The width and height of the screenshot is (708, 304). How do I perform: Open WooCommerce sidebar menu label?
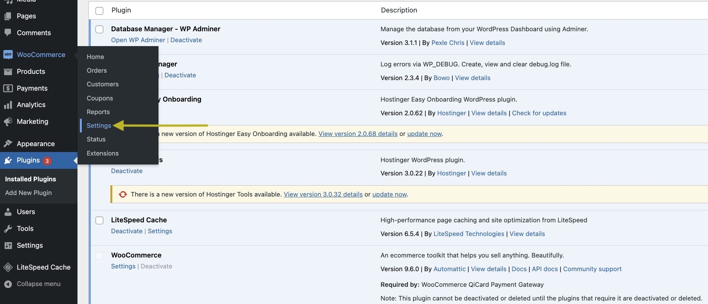pyautogui.click(x=41, y=55)
